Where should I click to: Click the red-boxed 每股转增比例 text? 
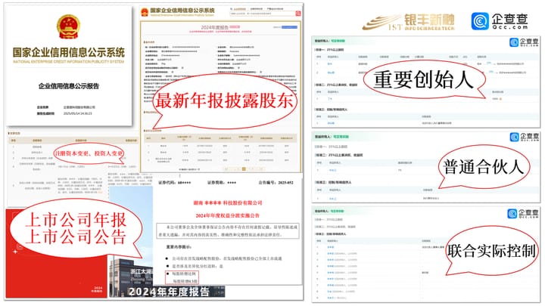182,273
